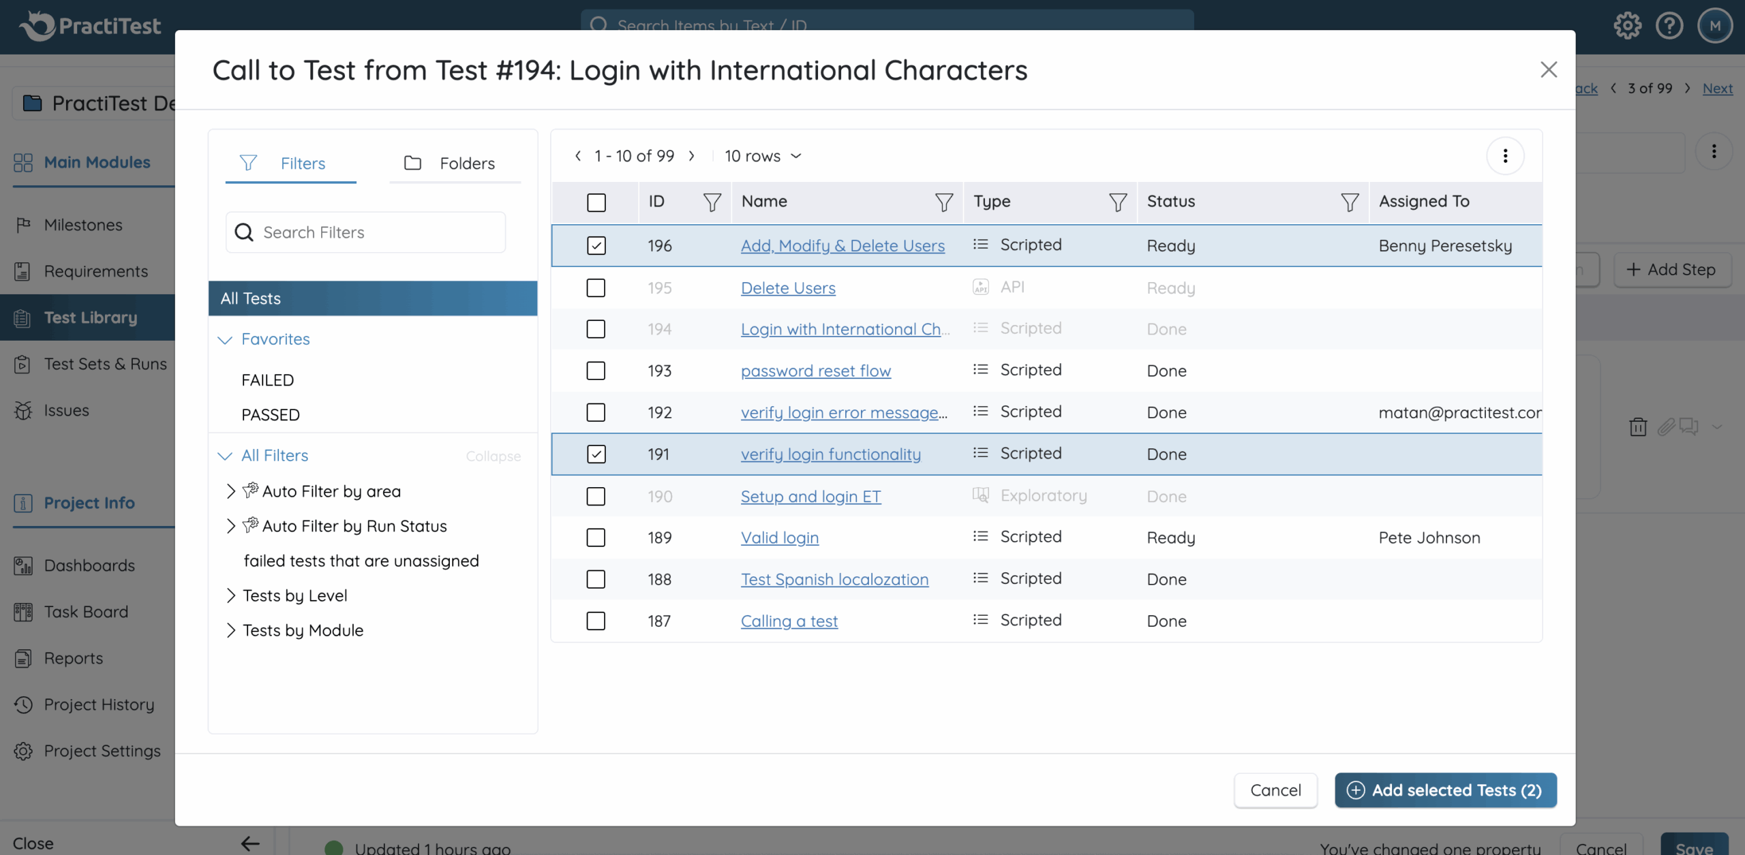Open the table's three-dot options menu
The width and height of the screenshot is (1745, 855).
[1505, 156]
